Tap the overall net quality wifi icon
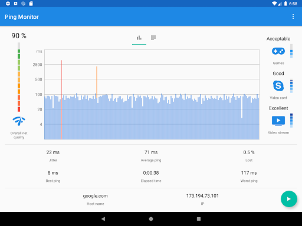 (19, 121)
